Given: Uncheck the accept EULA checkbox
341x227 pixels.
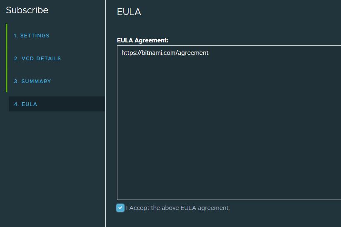Looking at the screenshot, I should tap(120, 208).
